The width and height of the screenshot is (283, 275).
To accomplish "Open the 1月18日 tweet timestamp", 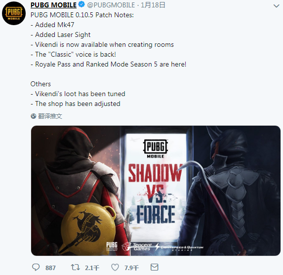I will click(x=153, y=5).
